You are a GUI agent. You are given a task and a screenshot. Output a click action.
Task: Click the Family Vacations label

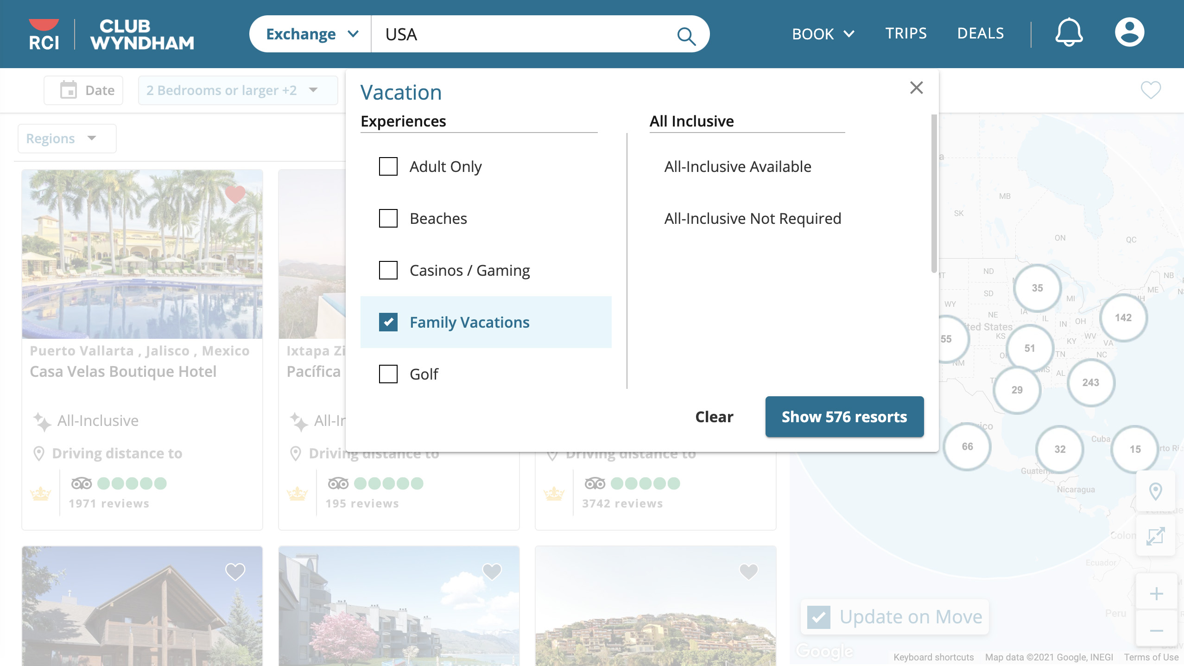(469, 322)
